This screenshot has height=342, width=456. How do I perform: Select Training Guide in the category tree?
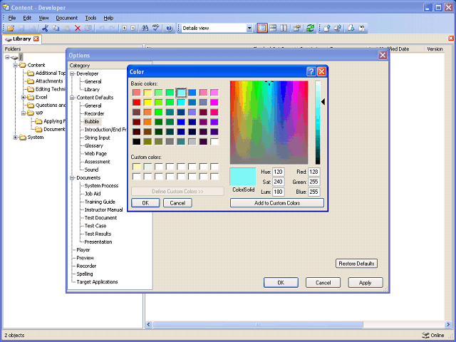pos(100,202)
